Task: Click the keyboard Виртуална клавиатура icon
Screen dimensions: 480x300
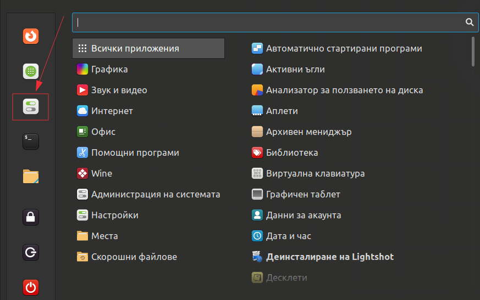Action: click(257, 173)
